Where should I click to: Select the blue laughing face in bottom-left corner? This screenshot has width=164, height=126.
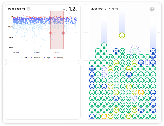point(92,116)
